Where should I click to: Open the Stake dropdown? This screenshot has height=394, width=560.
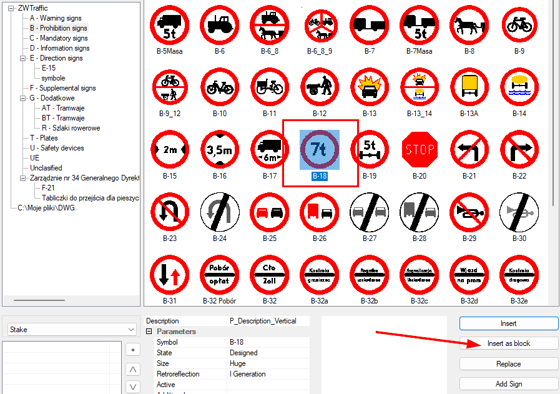pos(71,329)
